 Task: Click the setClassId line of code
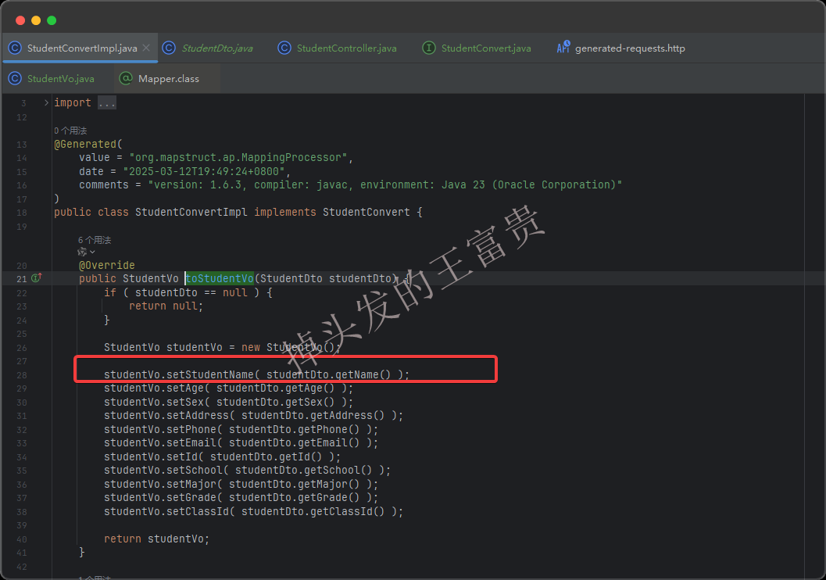point(253,511)
